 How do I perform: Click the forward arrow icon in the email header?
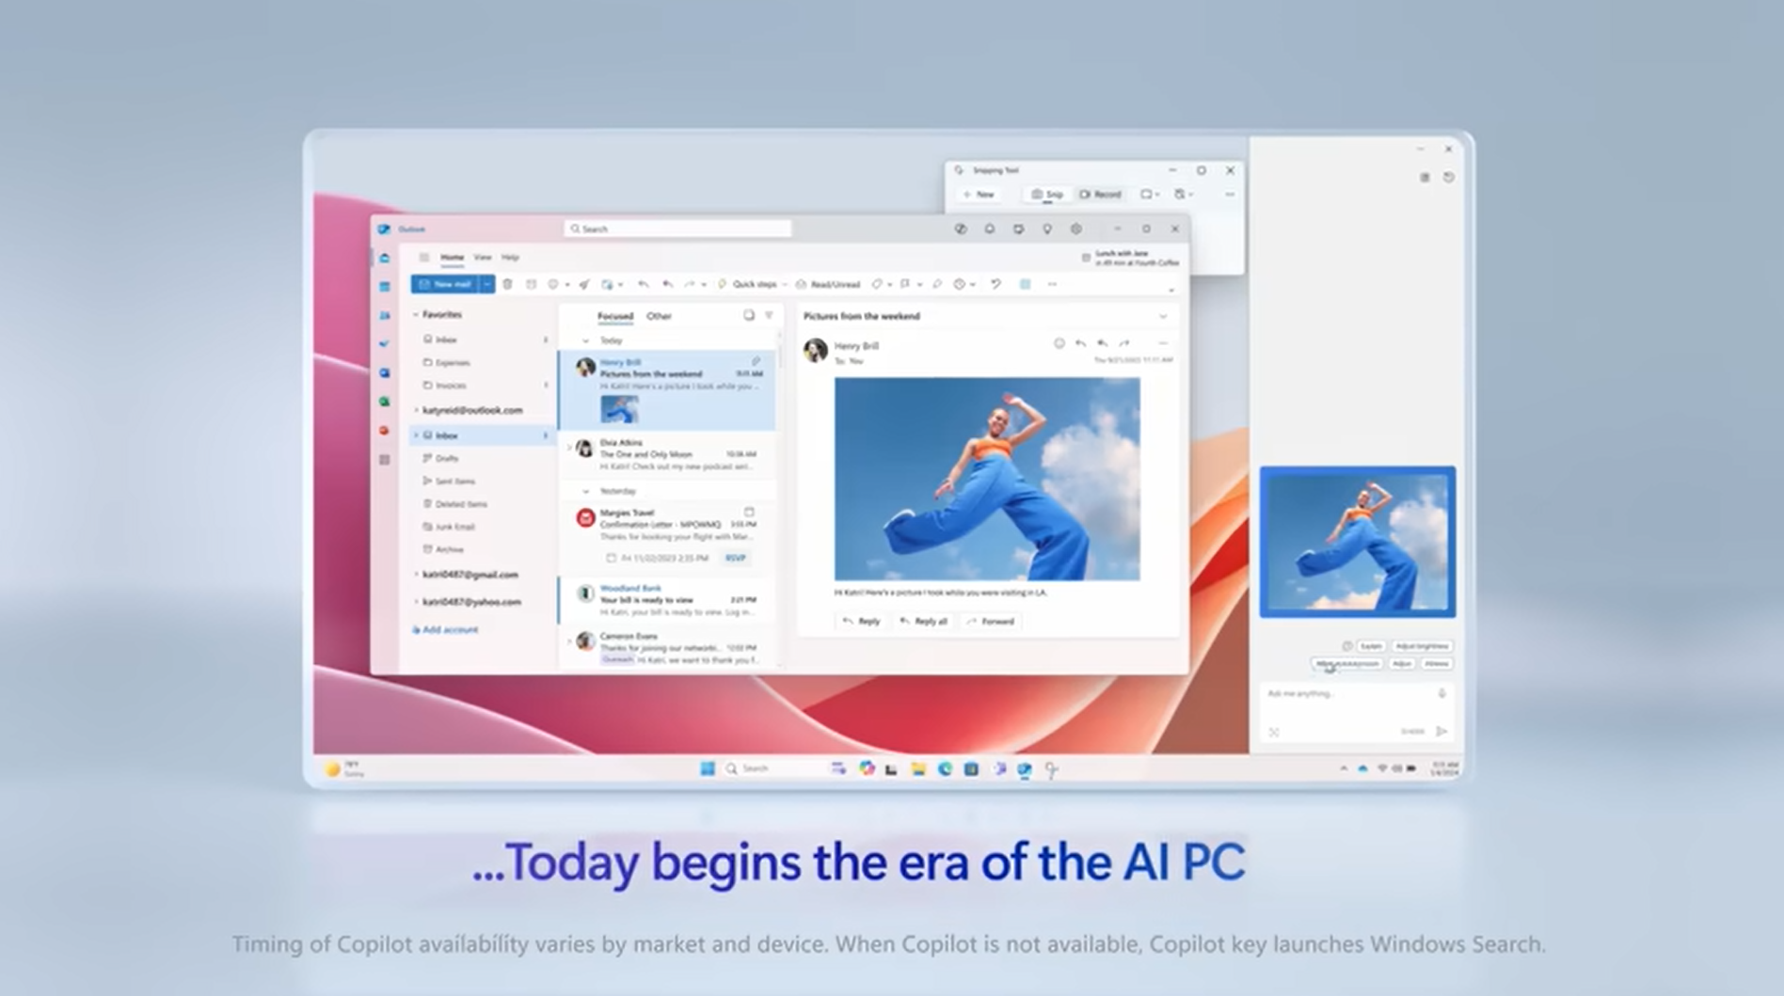(1123, 344)
